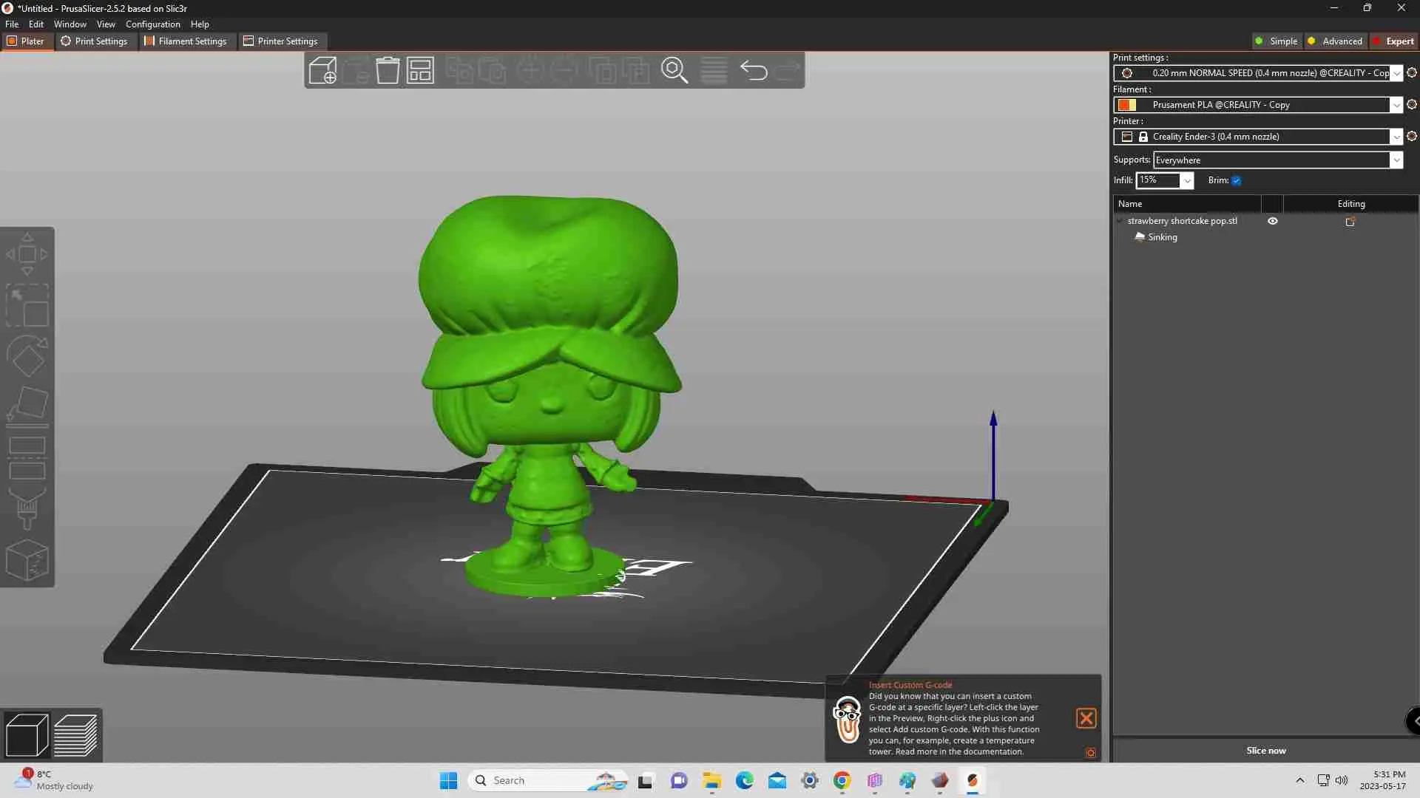Select the Scale tool in left toolbar
Screen dimensions: 1420x798
27,306
